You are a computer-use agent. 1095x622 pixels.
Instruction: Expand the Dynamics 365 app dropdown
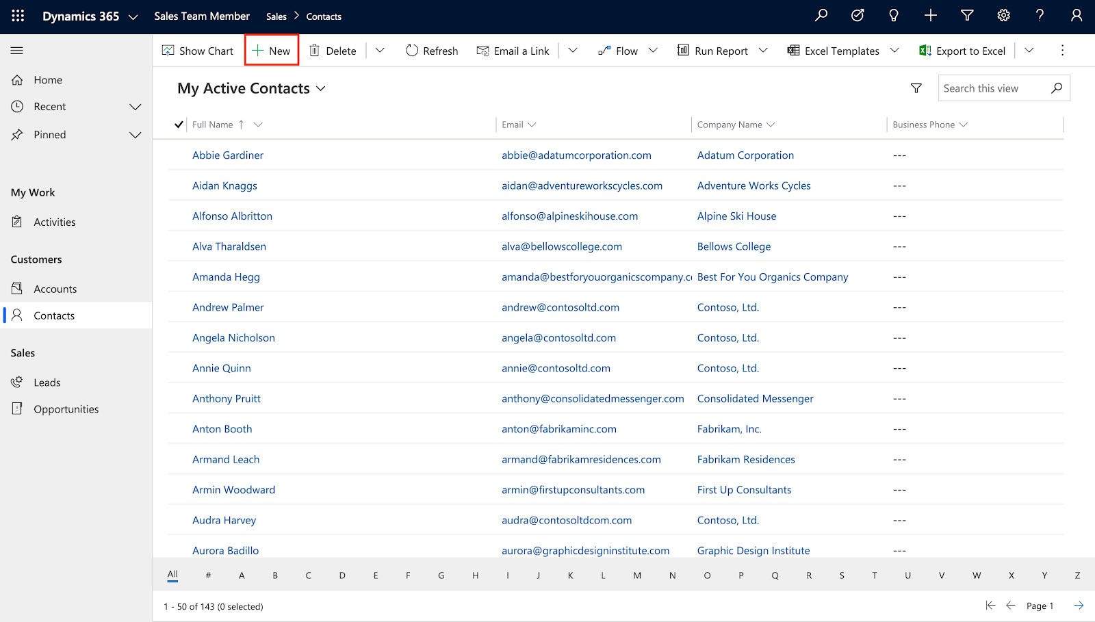(x=133, y=17)
